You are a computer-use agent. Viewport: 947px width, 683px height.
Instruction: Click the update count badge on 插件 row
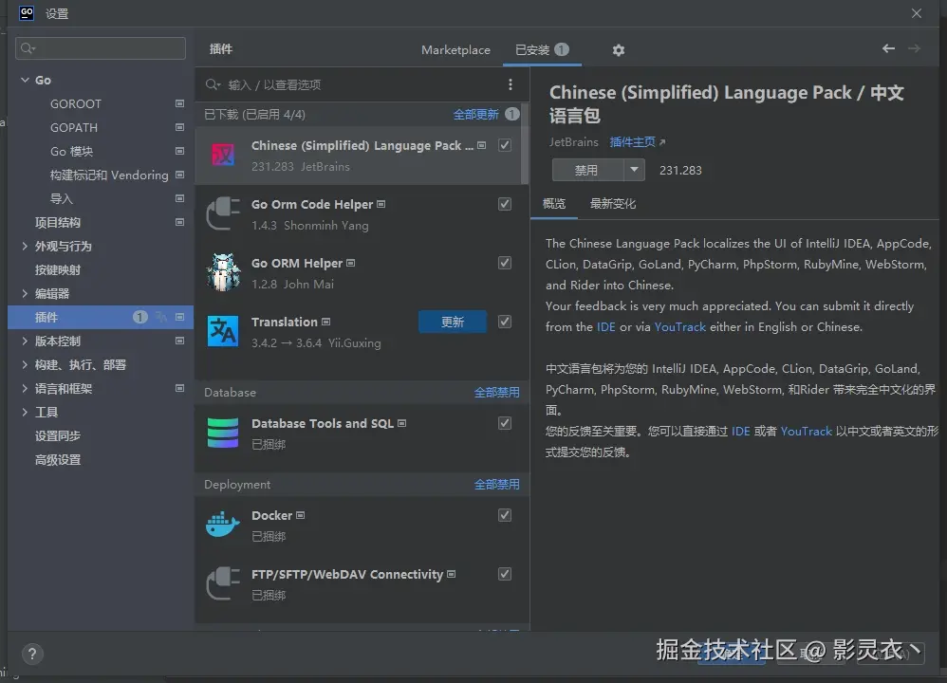click(140, 317)
